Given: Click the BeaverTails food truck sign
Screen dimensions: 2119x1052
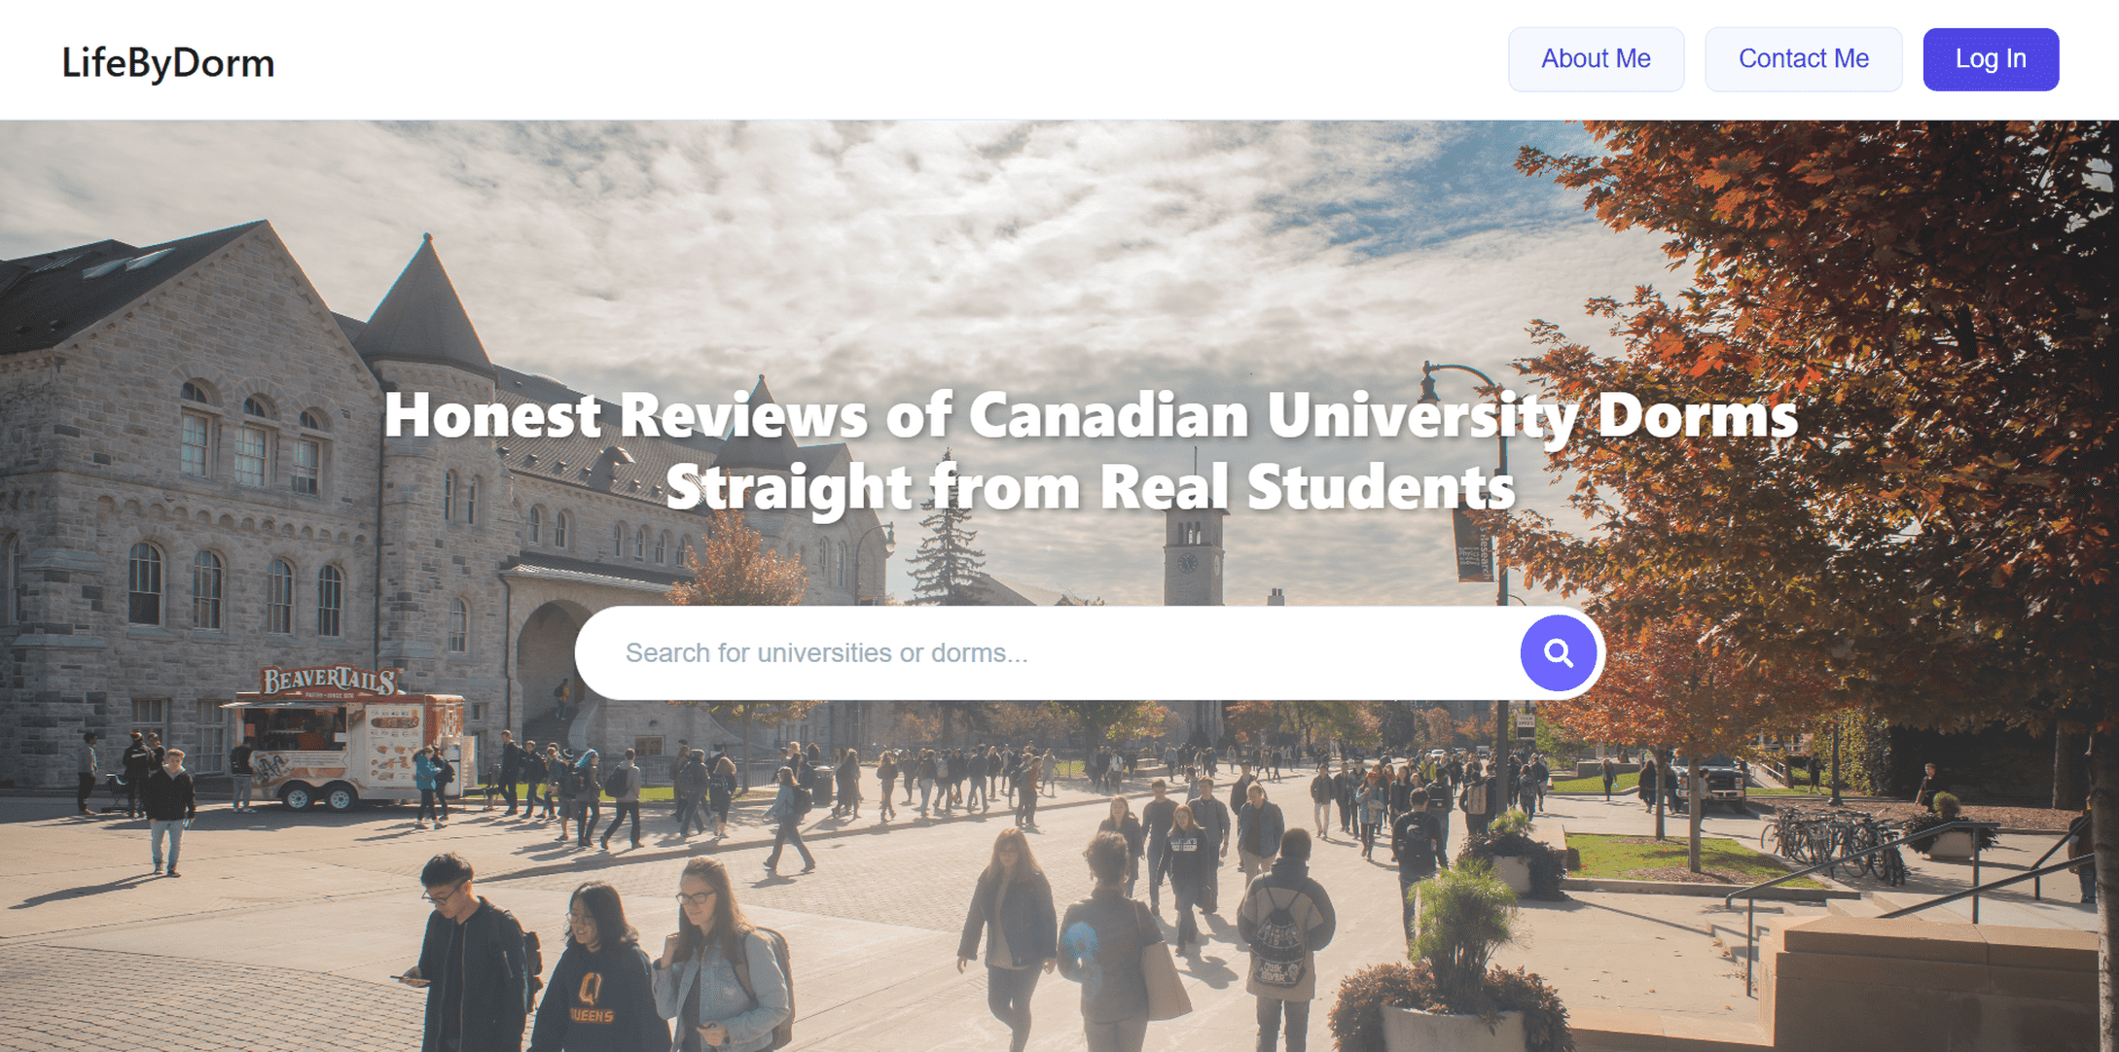Looking at the screenshot, I should click(328, 681).
